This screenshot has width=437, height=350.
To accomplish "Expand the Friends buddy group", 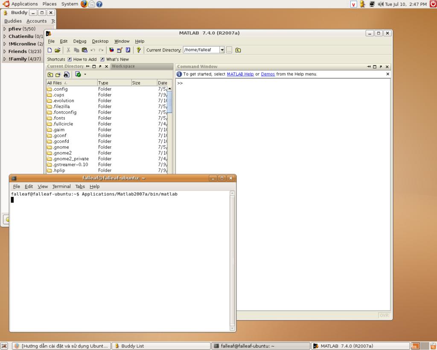I will click(x=5, y=51).
